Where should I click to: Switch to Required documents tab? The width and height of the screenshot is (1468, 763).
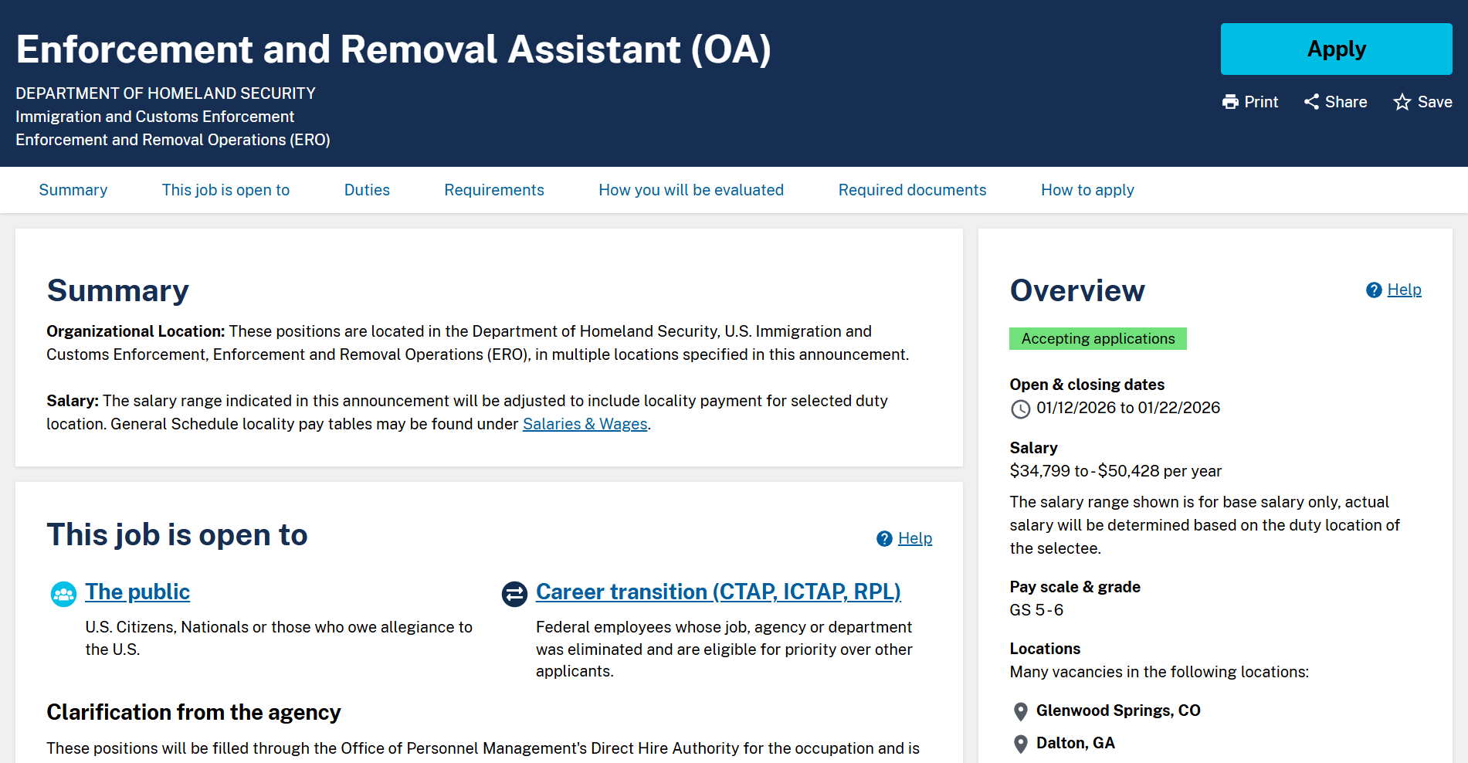912,190
